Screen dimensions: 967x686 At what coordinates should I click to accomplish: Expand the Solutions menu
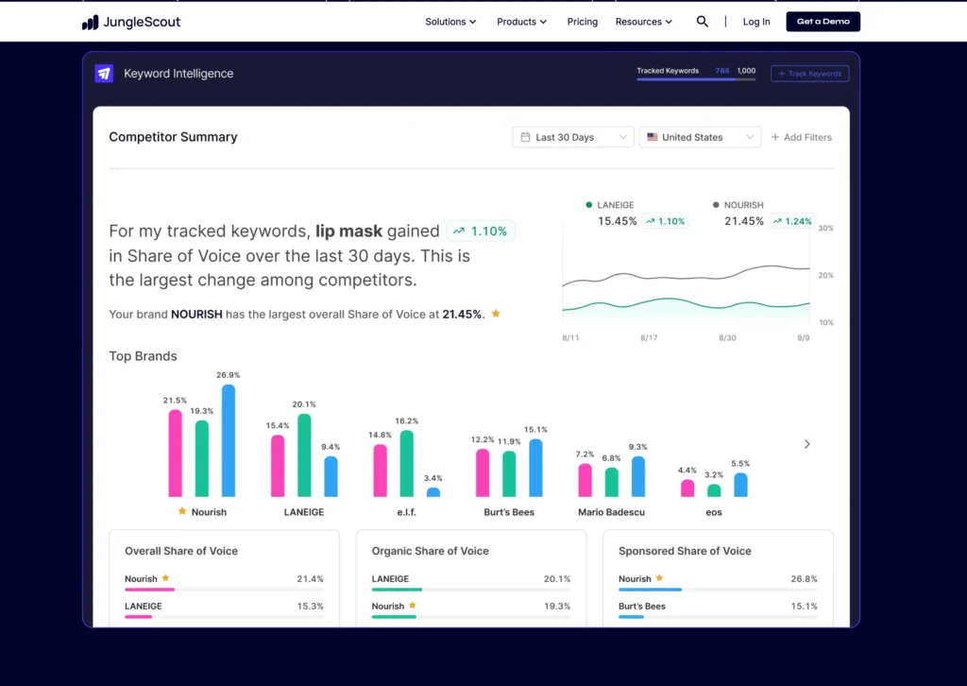click(450, 22)
